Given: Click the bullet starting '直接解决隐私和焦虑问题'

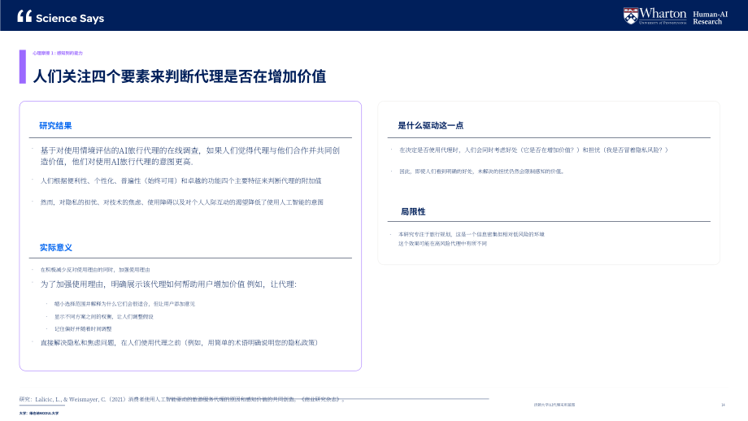Looking at the screenshot, I should [x=179, y=342].
